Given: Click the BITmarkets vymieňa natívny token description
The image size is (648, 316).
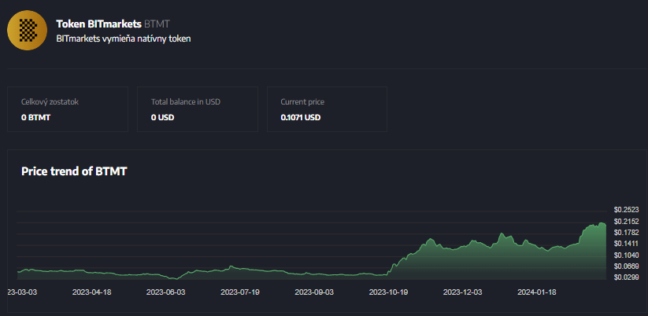Looking at the screenshot, I should [124, 38].
